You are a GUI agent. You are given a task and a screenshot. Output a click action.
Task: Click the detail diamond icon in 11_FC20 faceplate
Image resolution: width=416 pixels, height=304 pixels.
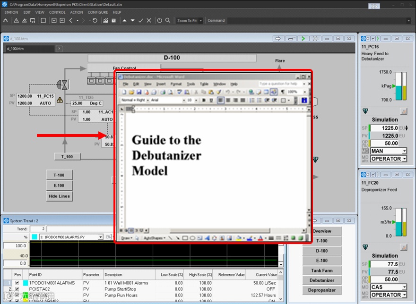pyautogui.click(x=365, y=247)
